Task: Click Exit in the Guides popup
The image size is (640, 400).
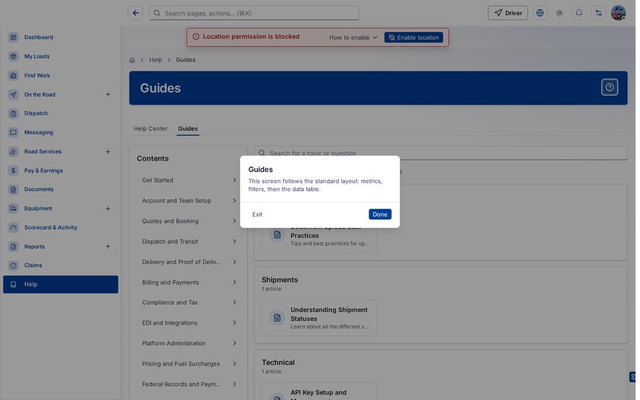Action: coord(257,214)
